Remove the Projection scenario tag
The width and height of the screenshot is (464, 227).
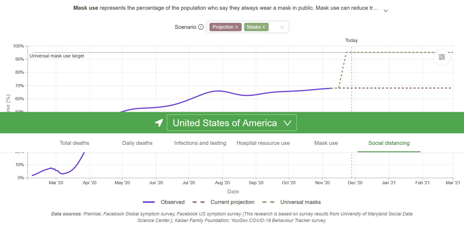click(x=237, y=27)
